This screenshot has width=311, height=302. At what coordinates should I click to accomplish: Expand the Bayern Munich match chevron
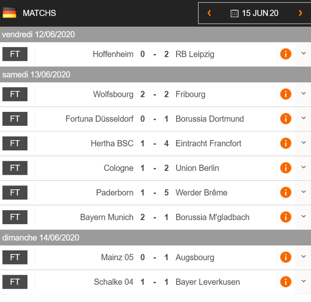(x=303, y=216)
